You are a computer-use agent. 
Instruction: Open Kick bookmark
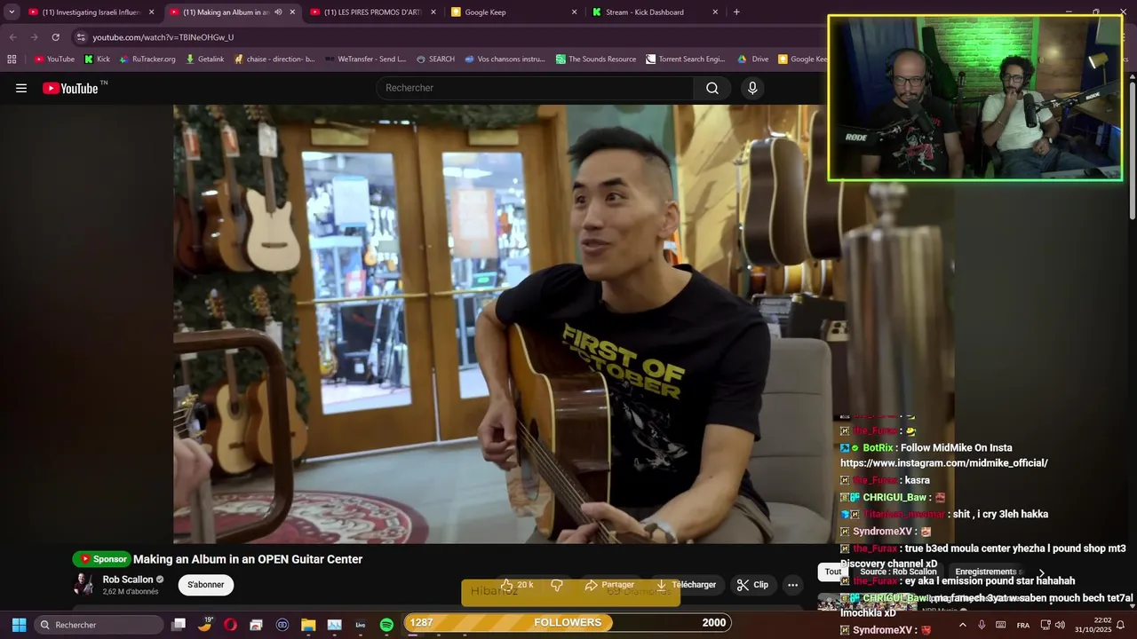point(97,59)
